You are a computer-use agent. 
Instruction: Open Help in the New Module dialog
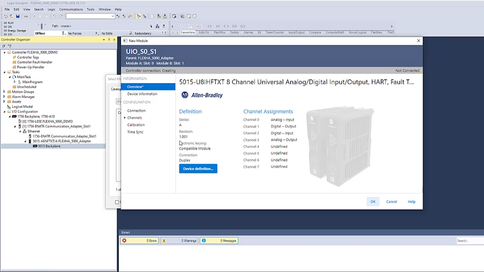tap(412, 202)
